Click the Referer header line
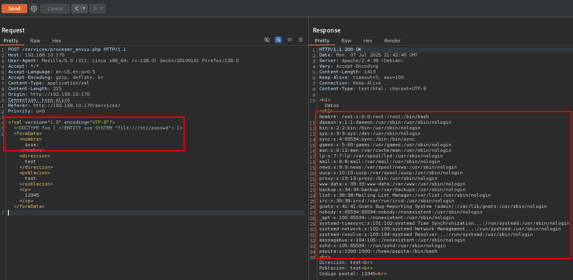This screenshot has width=573, height=280. click(64, 105)
